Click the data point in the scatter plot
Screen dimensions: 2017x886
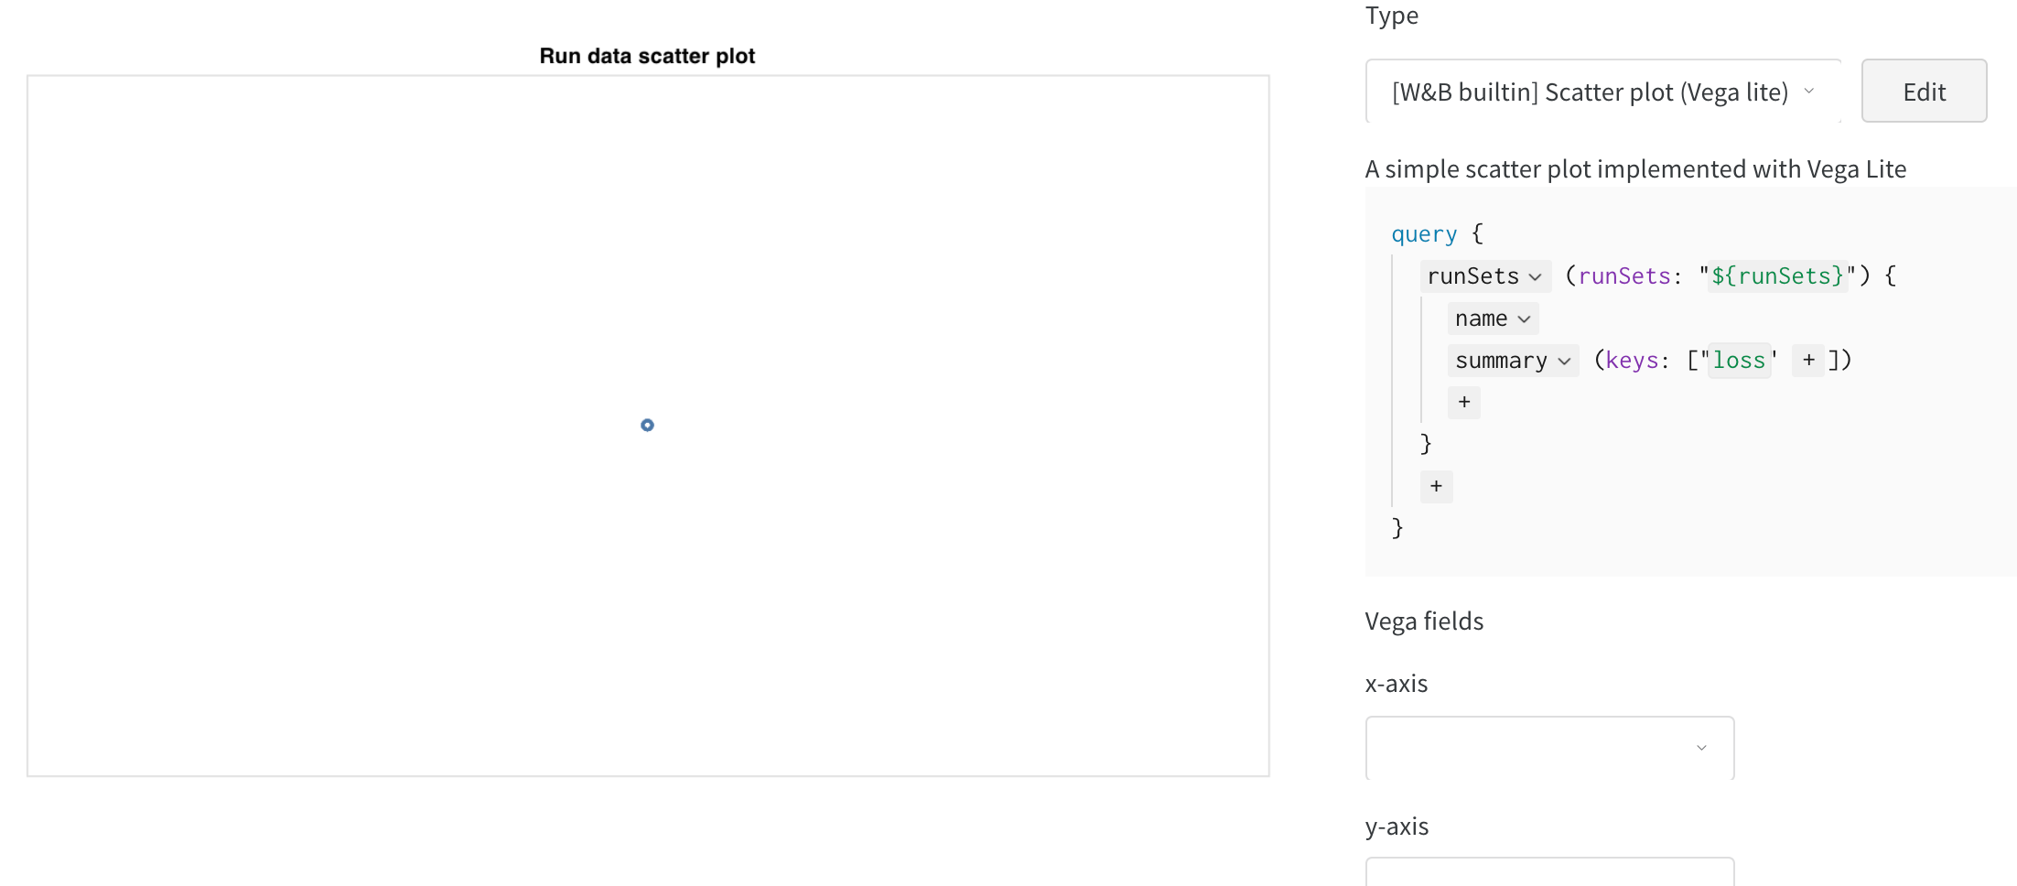point(648,425)
